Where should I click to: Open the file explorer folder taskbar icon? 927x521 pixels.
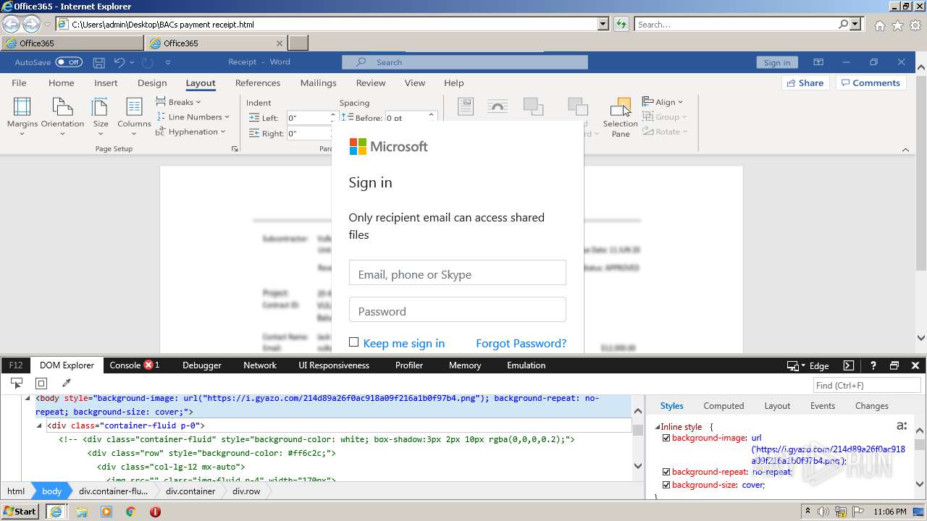tap(82, 512)
